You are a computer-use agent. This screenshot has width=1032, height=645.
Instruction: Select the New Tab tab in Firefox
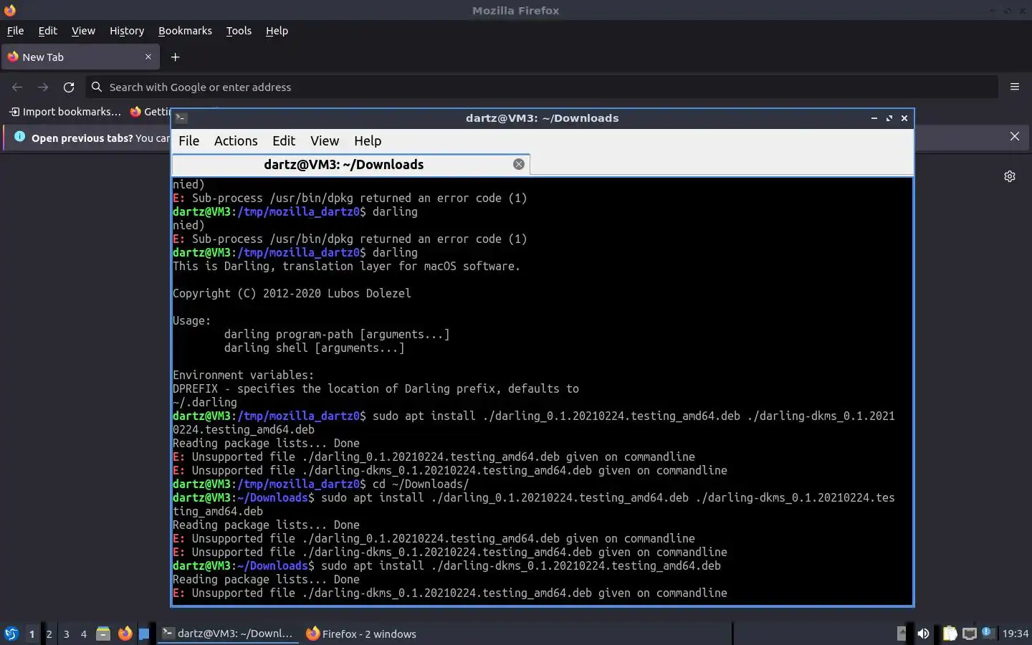(x=80, y=57)
